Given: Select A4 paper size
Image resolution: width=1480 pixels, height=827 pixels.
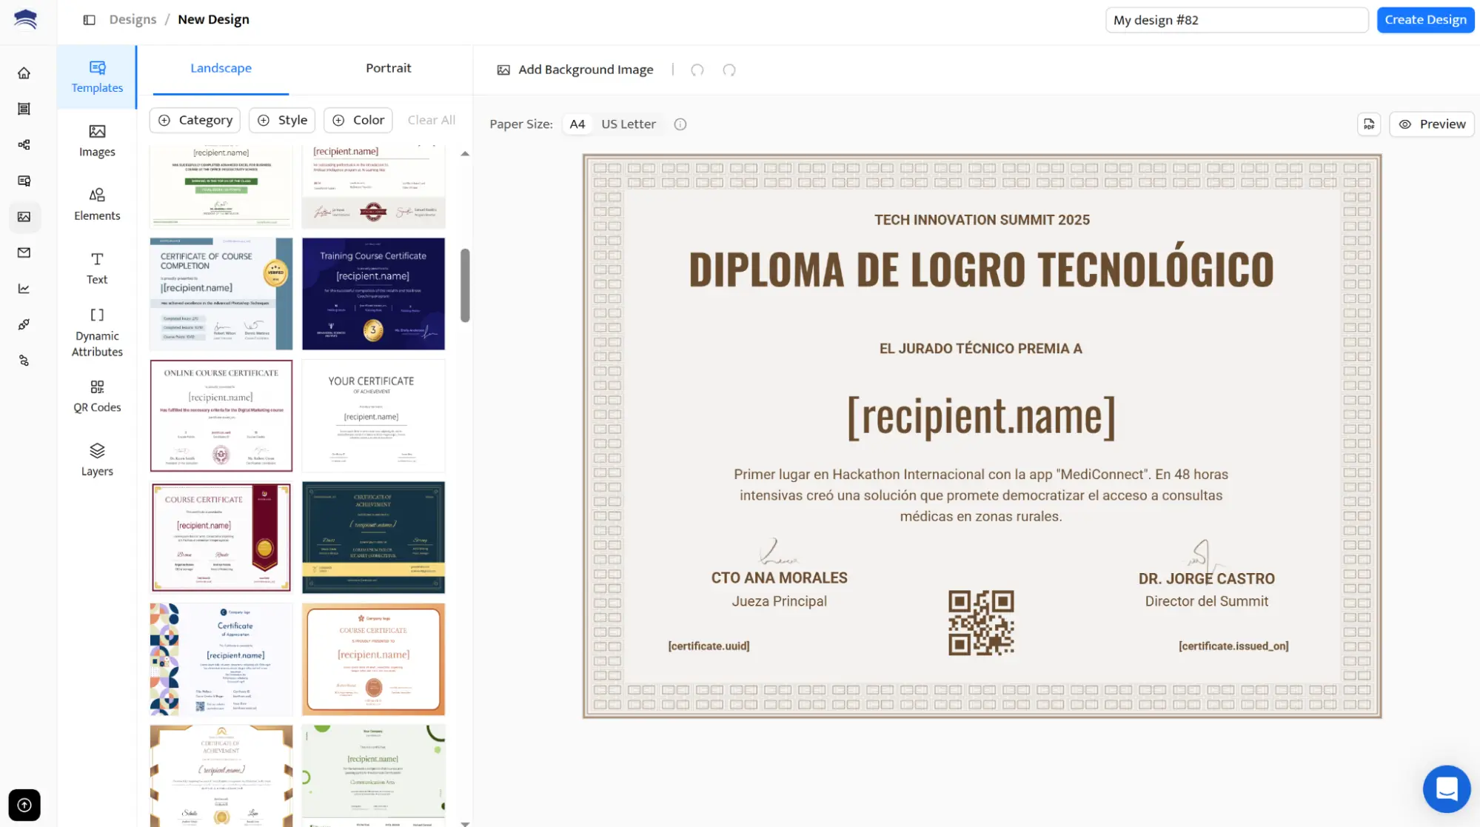Looking at the screenshot, I should tap(577, 124).
